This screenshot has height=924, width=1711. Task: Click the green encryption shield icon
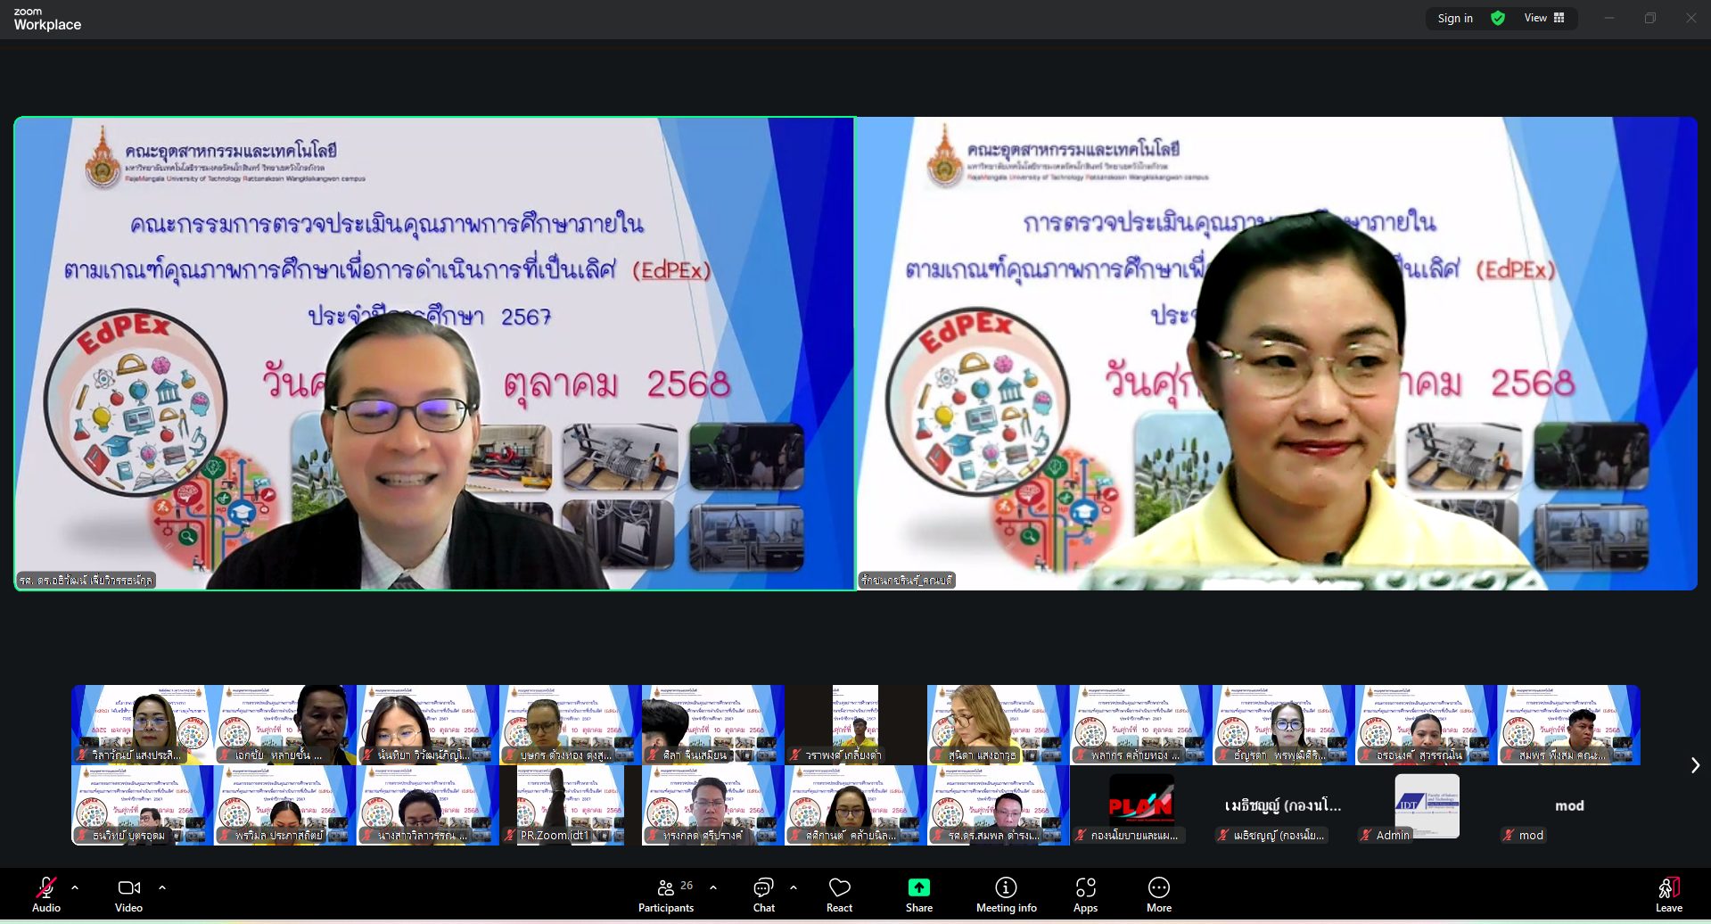pos(1498,18)
